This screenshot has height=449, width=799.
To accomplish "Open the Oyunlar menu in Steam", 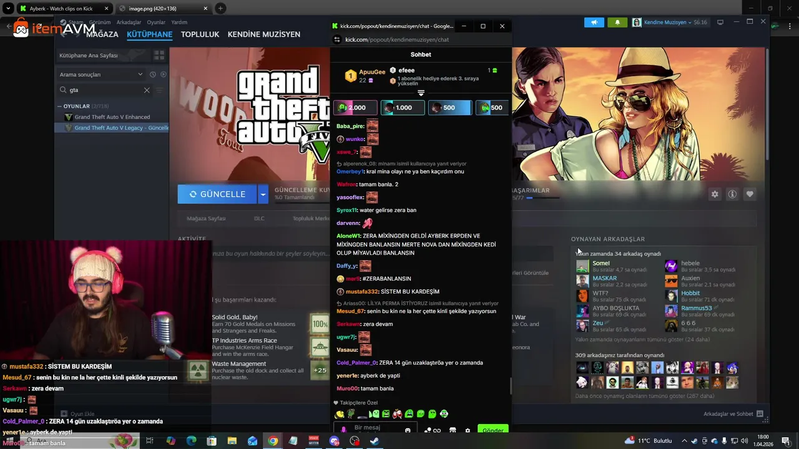I will click(156, 22).
